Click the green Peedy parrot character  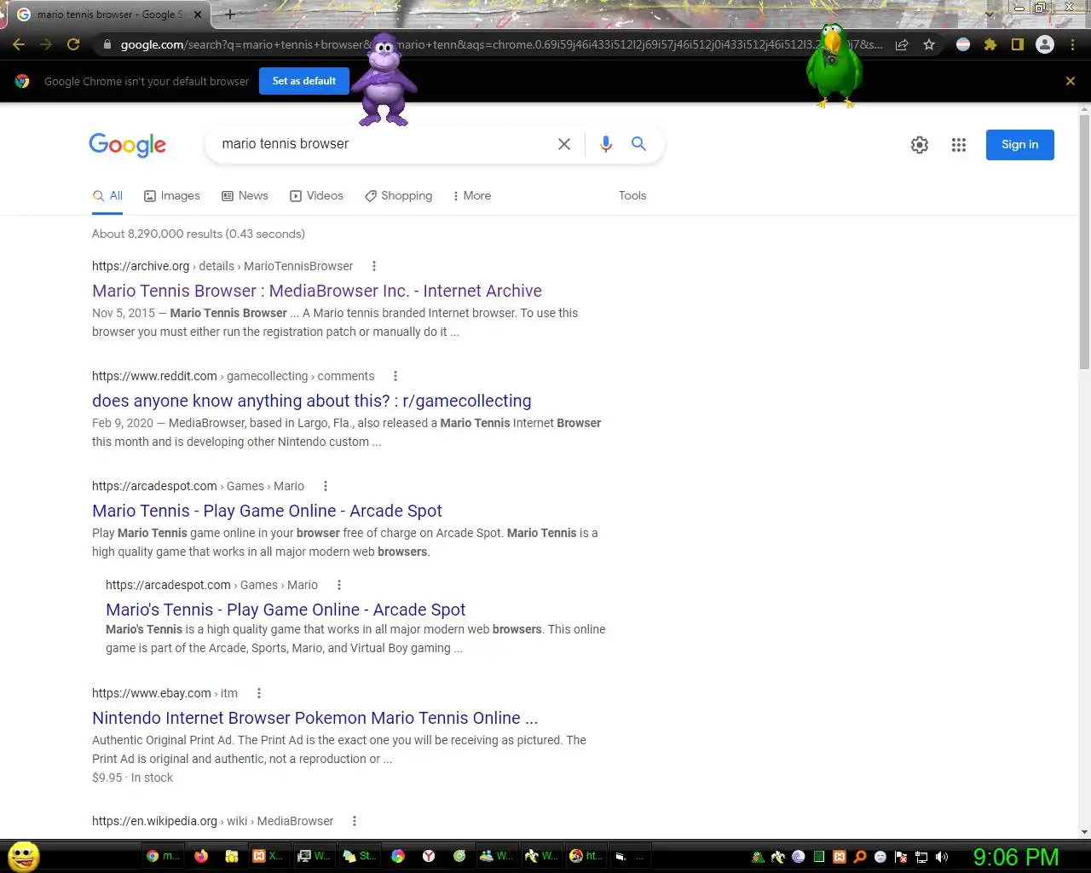[834, 66]
